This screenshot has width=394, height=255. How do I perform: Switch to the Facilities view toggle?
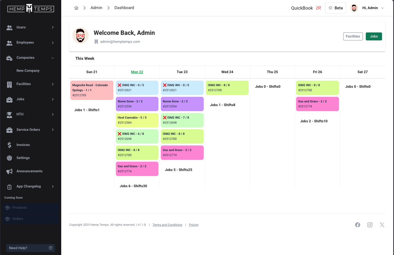click(353, 36)
